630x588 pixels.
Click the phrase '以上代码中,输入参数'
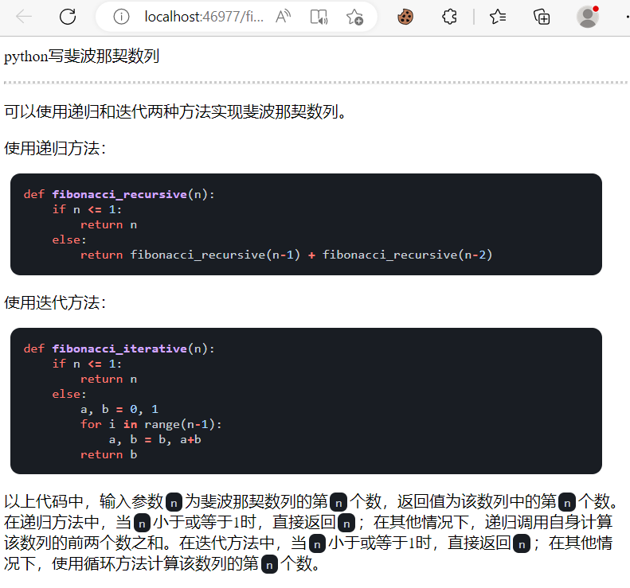pos(84,501)
